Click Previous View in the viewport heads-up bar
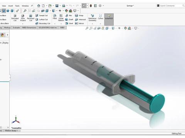Image resolution: width=185 pixels, height=138 pixels. 95,28
